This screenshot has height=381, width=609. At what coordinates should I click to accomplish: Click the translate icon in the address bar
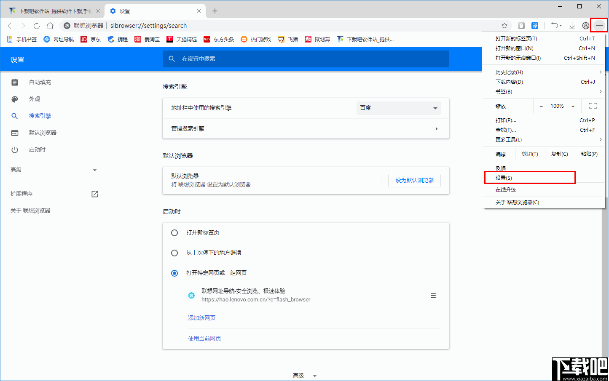pyautogui.click(x=534, y=25)
